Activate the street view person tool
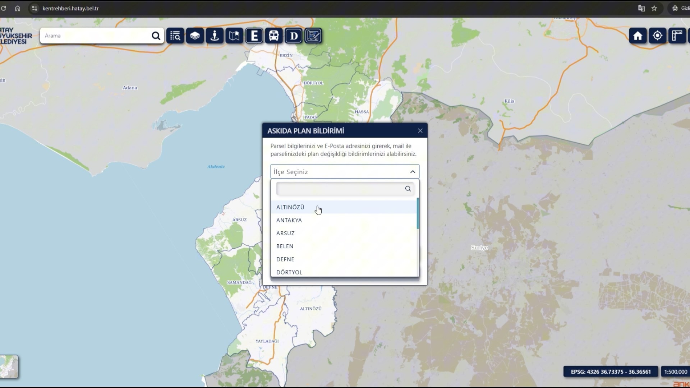 pos(215,36)
